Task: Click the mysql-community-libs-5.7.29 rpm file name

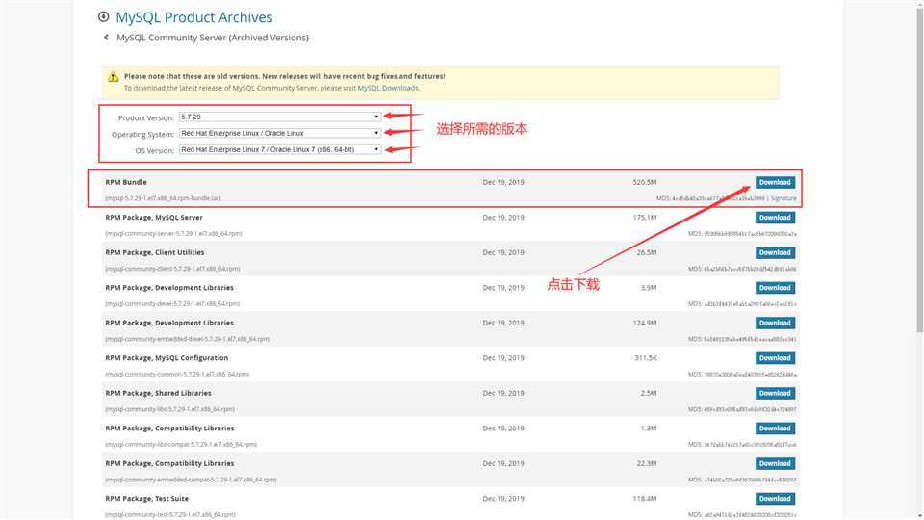Action: click(x=169, y=409)
